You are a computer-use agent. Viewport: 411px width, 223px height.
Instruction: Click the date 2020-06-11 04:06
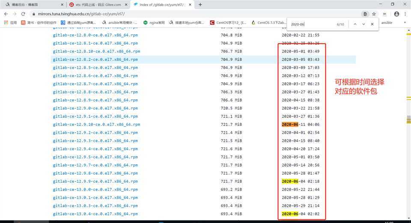point(301,125)
